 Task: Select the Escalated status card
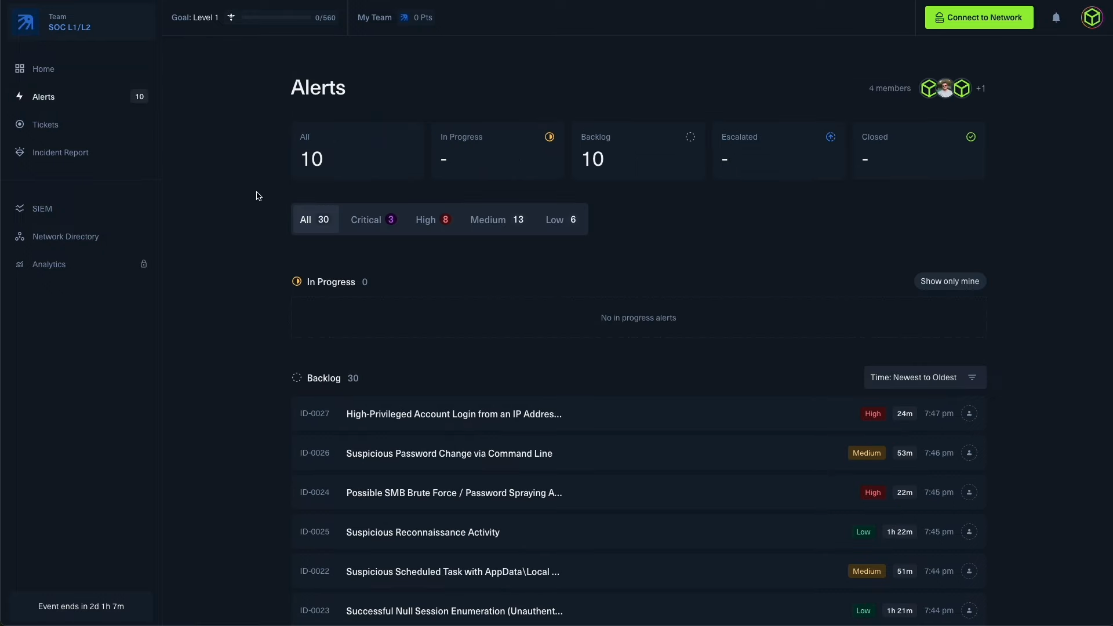(x=779, y=150)
